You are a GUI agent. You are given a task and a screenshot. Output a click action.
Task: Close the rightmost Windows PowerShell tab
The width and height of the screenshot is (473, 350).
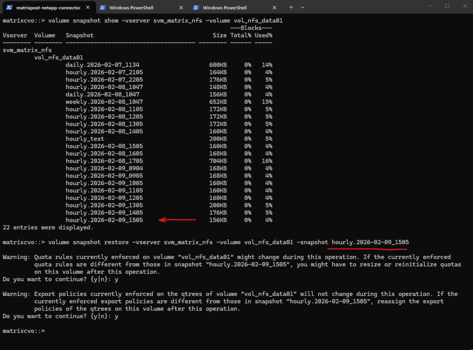click(274, 8)
